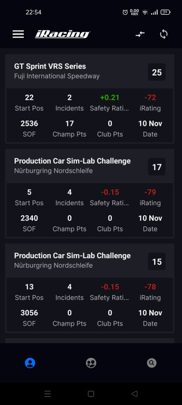Screen dimensions: 182x405
Task: Tap the Android home square button
Action: pyautogui.click(x=90, y=394)
